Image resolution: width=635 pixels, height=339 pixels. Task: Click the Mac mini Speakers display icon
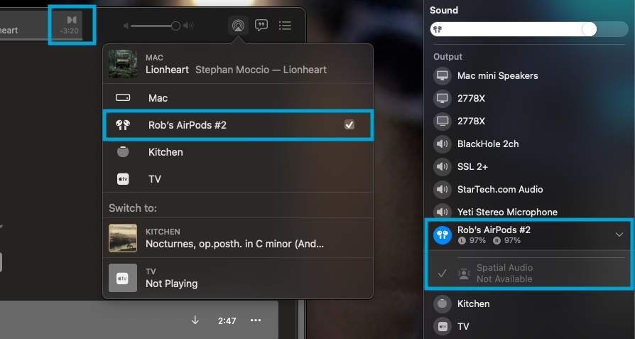tap(443, 76)
